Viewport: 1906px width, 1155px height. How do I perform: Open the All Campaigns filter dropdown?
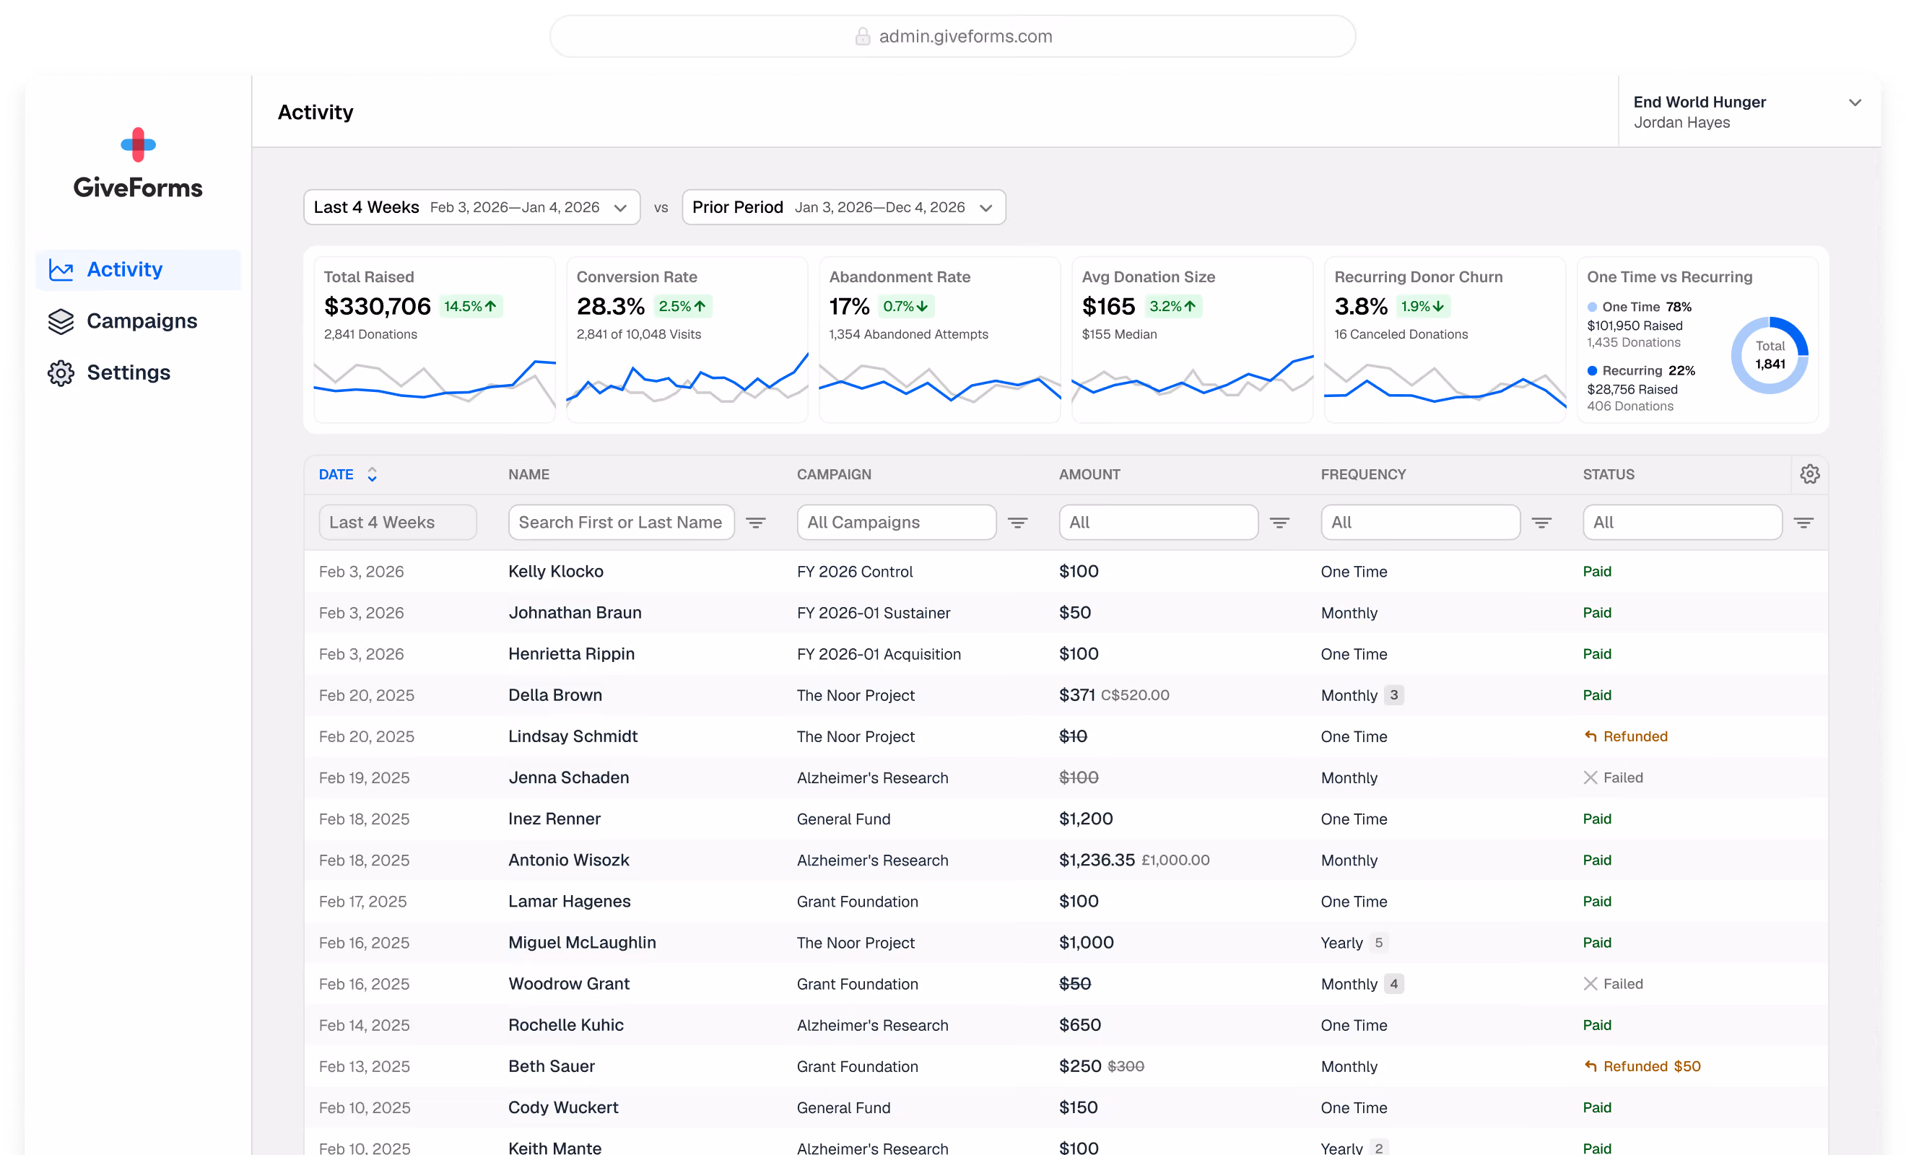(897, 523)
